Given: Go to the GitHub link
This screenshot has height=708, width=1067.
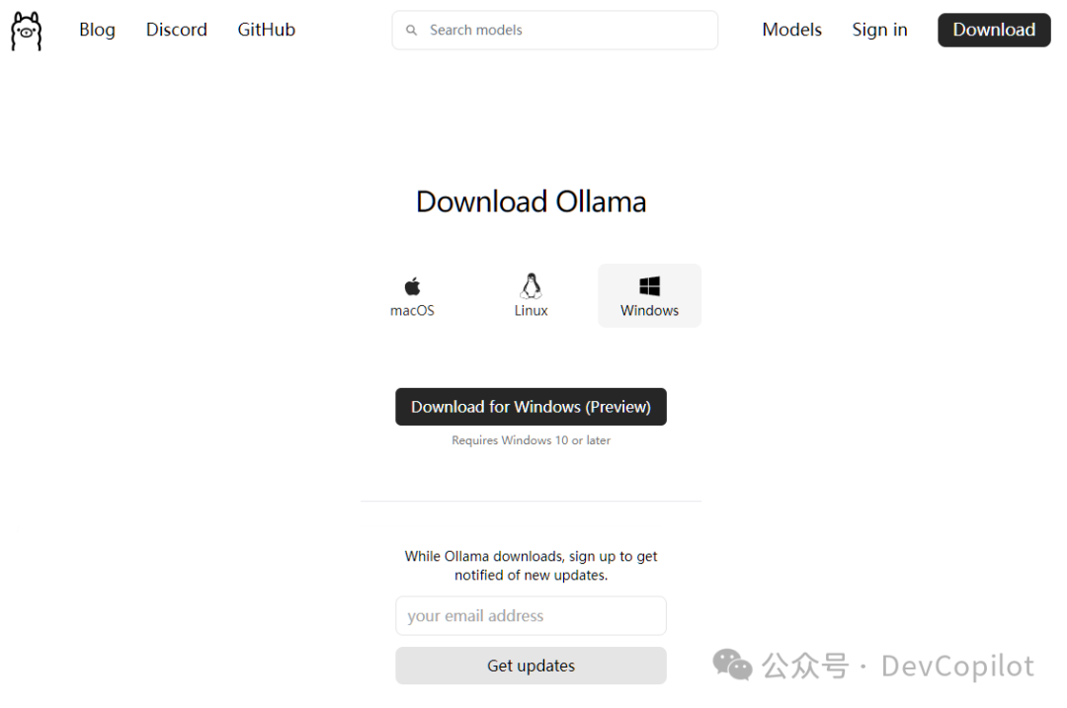Looking at the screenshot, I should click(x=266, y=30).
